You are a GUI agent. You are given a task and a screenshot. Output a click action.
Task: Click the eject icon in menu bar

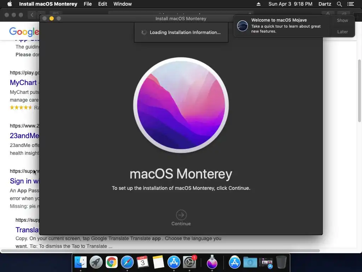258,4
